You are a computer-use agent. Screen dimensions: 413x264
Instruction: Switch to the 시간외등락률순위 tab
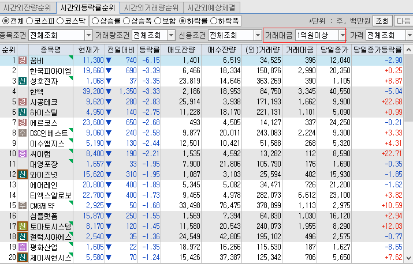[x=88, y=7]
